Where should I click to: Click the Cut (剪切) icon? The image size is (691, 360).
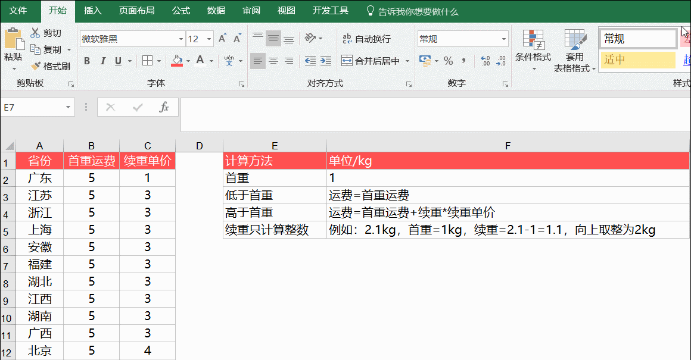[x=34, y=34]
